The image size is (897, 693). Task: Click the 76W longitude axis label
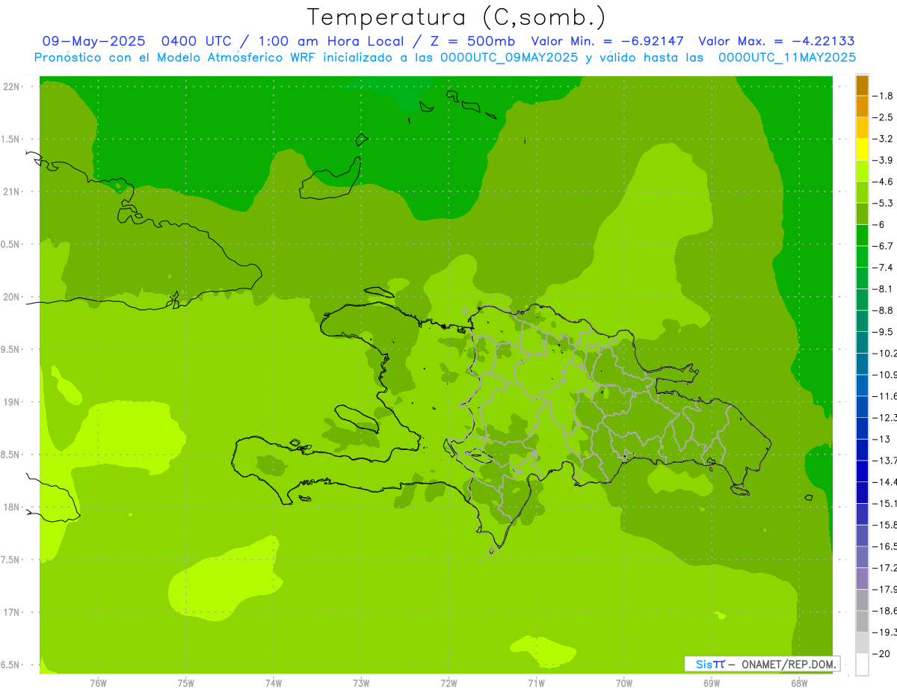click(98, 683)
